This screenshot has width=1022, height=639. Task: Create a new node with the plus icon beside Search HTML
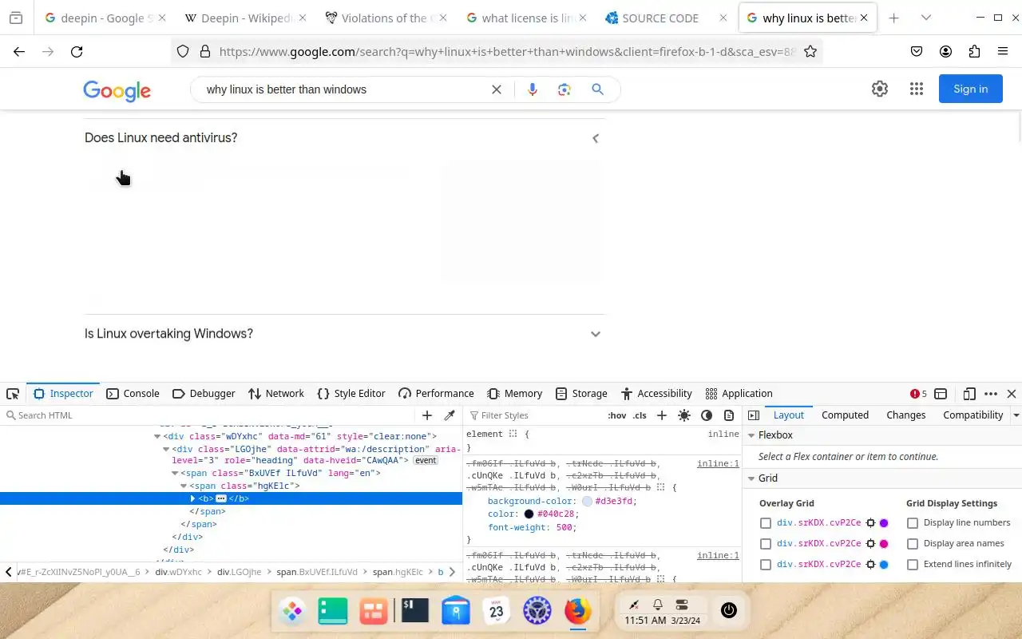pos(427,415)
